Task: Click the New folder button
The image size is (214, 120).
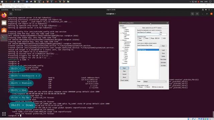Action: [163, 59]
